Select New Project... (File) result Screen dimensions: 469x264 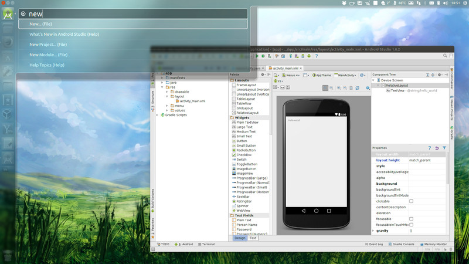pos(133,45)
